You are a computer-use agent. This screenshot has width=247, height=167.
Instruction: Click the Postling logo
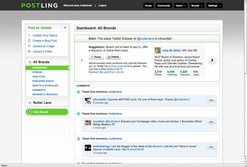[40, 6]
